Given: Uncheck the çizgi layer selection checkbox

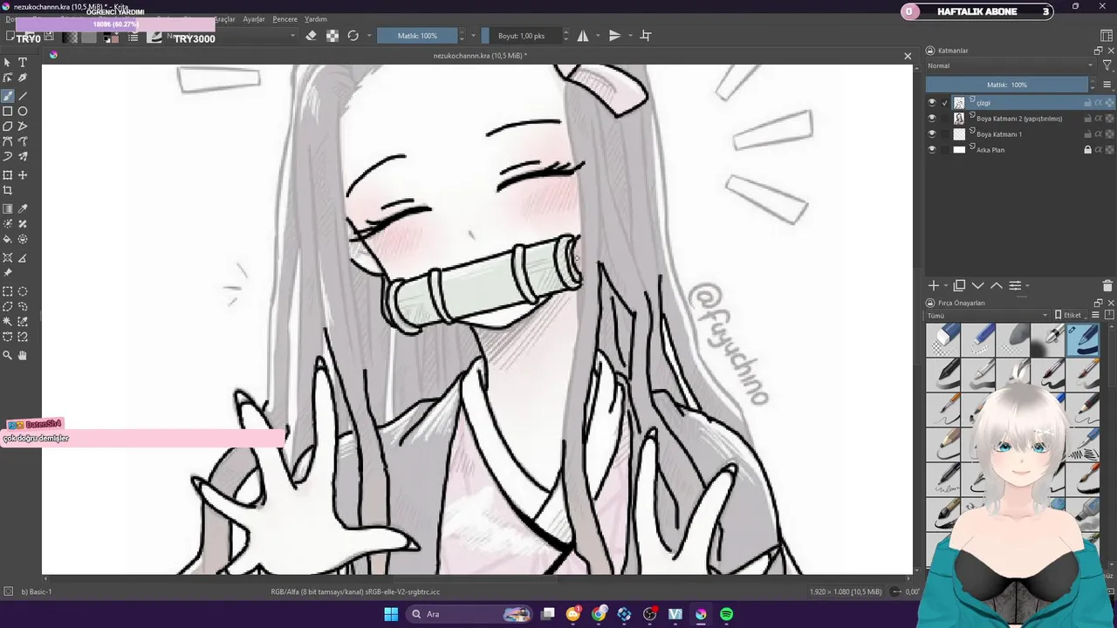Looking at the screenshot, I should pos(944,103).
